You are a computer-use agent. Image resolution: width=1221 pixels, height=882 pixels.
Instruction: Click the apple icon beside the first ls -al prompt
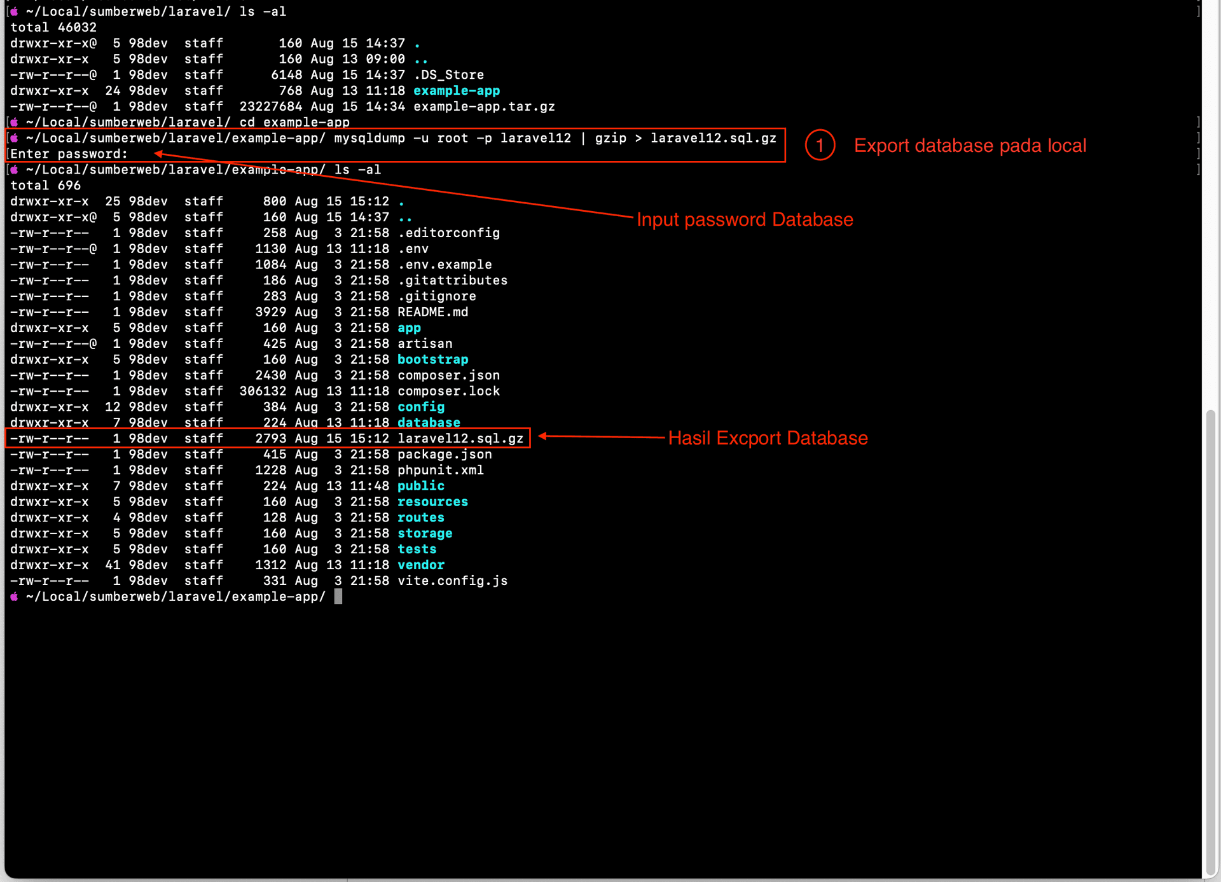click(14, 11)
